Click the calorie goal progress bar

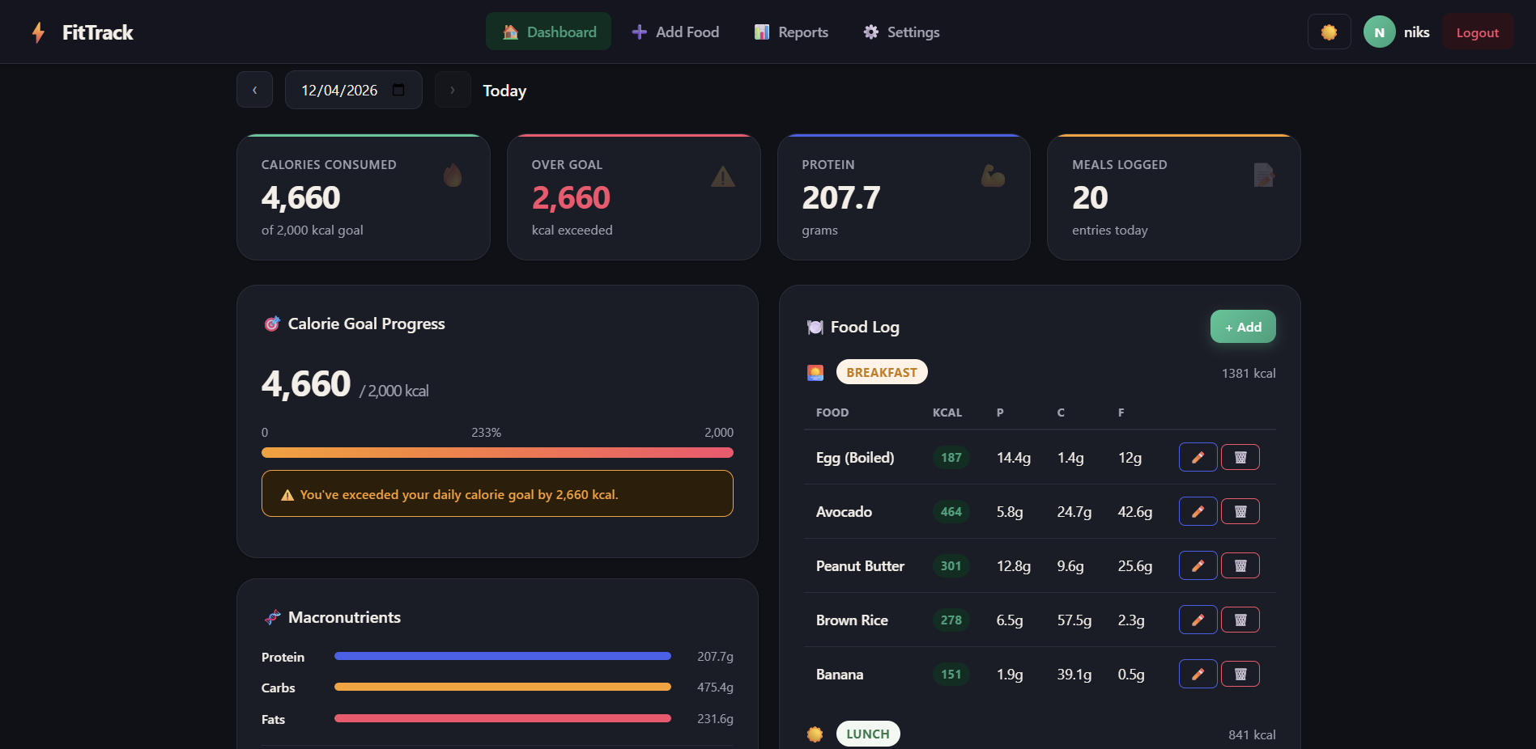497,453
